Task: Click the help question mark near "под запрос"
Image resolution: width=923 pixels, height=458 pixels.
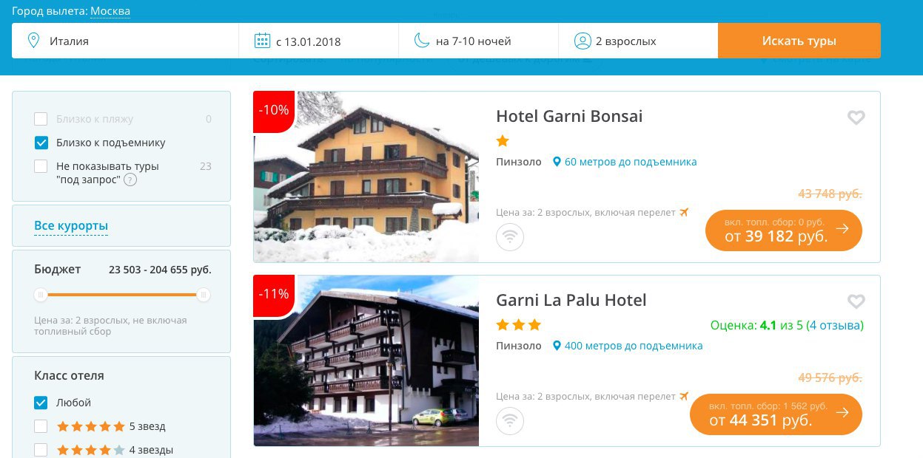Action: coord(130,180)
